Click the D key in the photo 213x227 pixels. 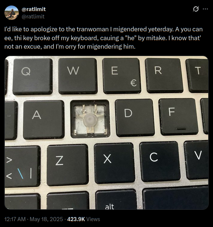coord(135,118)
